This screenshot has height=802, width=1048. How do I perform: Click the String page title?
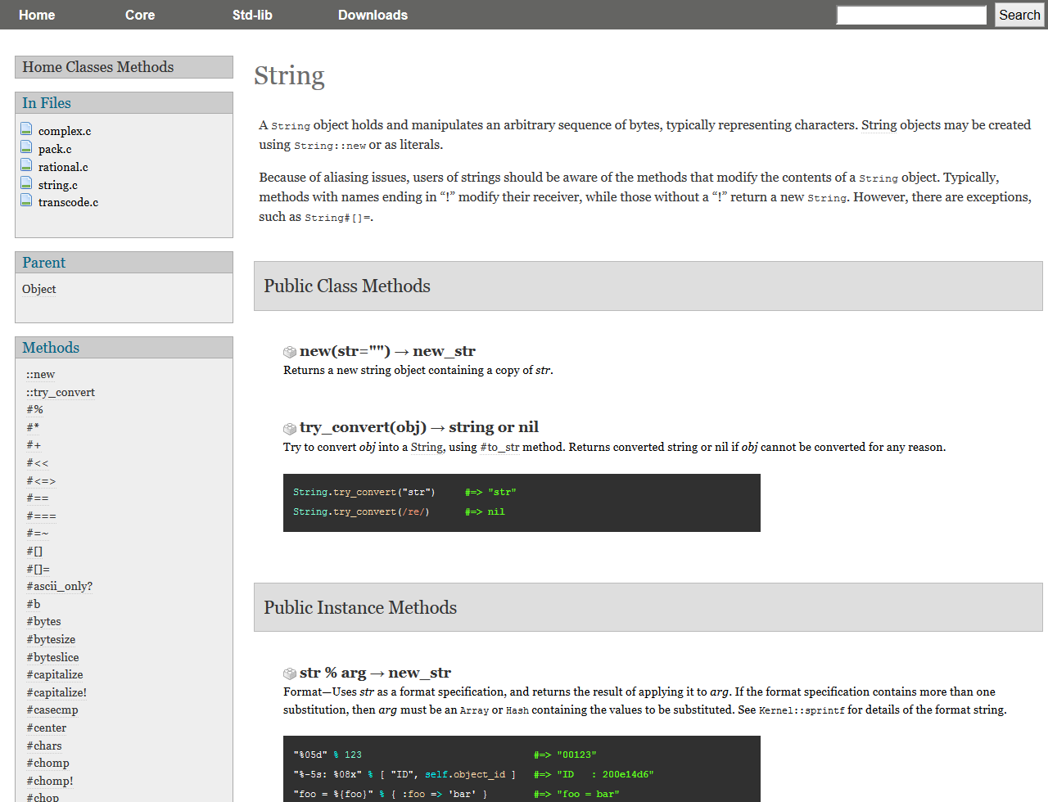point(289,75)
